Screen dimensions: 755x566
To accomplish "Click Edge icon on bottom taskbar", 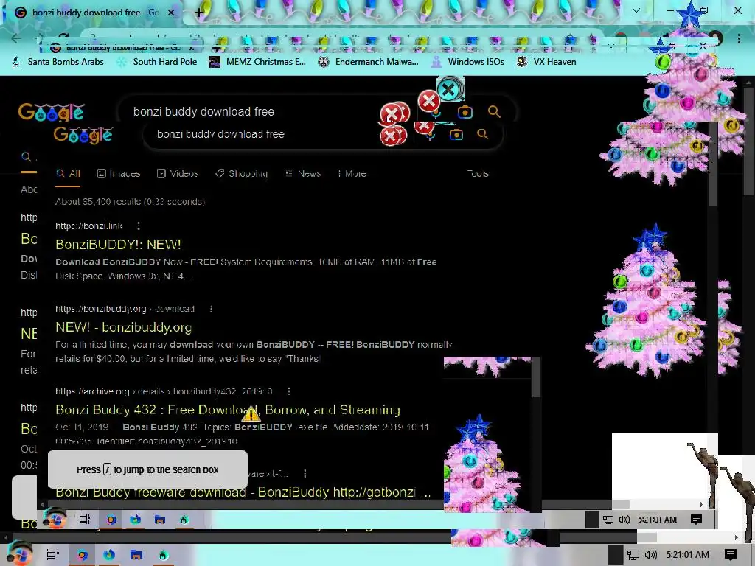I will pyautogui.click(x=109, y=555).
